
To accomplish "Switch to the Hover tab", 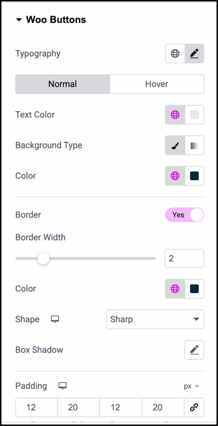I will 157,84.
